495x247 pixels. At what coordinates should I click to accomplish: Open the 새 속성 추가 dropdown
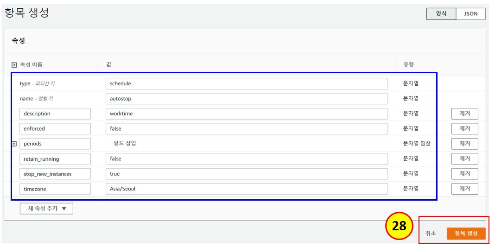46,209
